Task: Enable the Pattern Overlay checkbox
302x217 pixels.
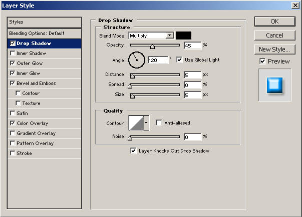Action: pyautogui.click(x=13, y=143)
